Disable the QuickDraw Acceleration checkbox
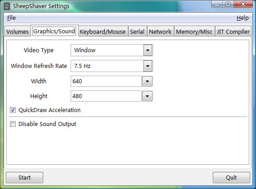Viewport: 256px width, 189px height. coord(13,110)
